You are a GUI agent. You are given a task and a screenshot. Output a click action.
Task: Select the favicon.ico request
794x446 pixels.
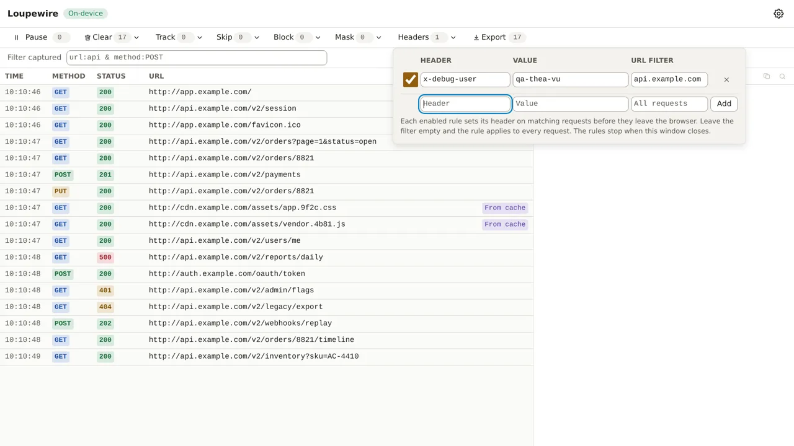pos(267,125)
